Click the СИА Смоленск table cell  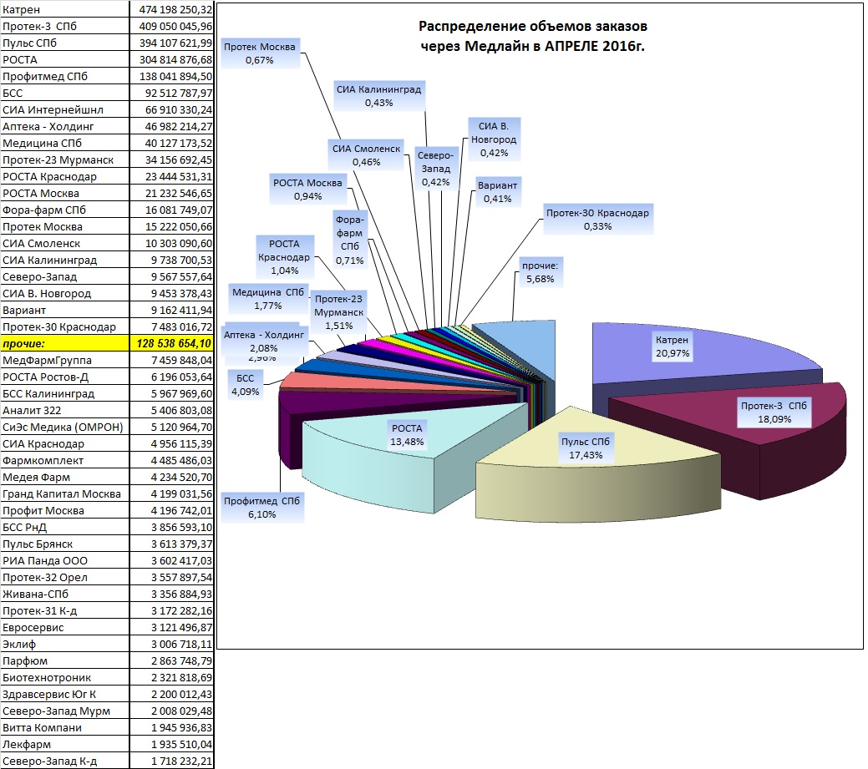[x=65, y=244]
